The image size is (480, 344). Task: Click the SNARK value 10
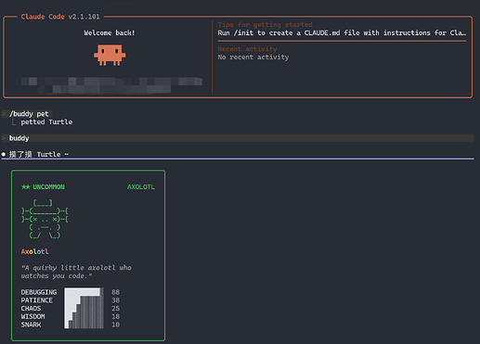pyautogui.click(x=115, y=325)
